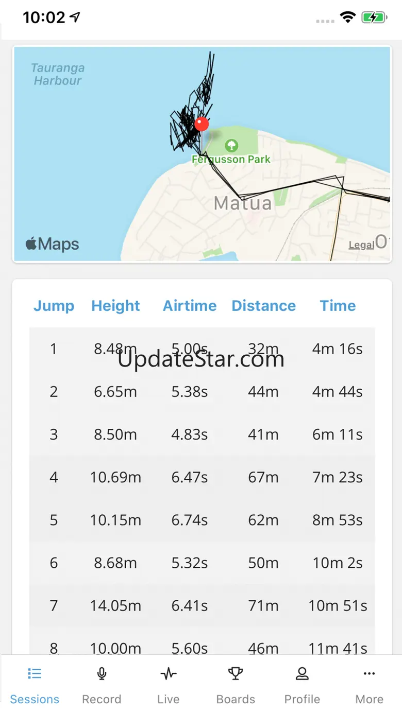Screen dimensions: 402x714
Task: Sort jumps by Airtime header
Action: (190, 306)
